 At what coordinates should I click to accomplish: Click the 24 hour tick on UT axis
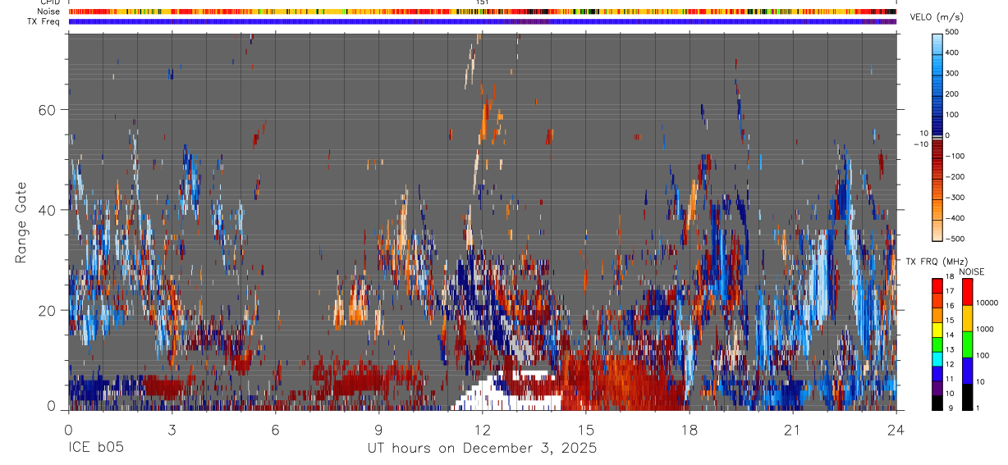(896, 430)
